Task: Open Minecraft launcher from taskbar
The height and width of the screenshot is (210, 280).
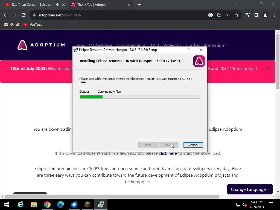Action: (87, 205)
